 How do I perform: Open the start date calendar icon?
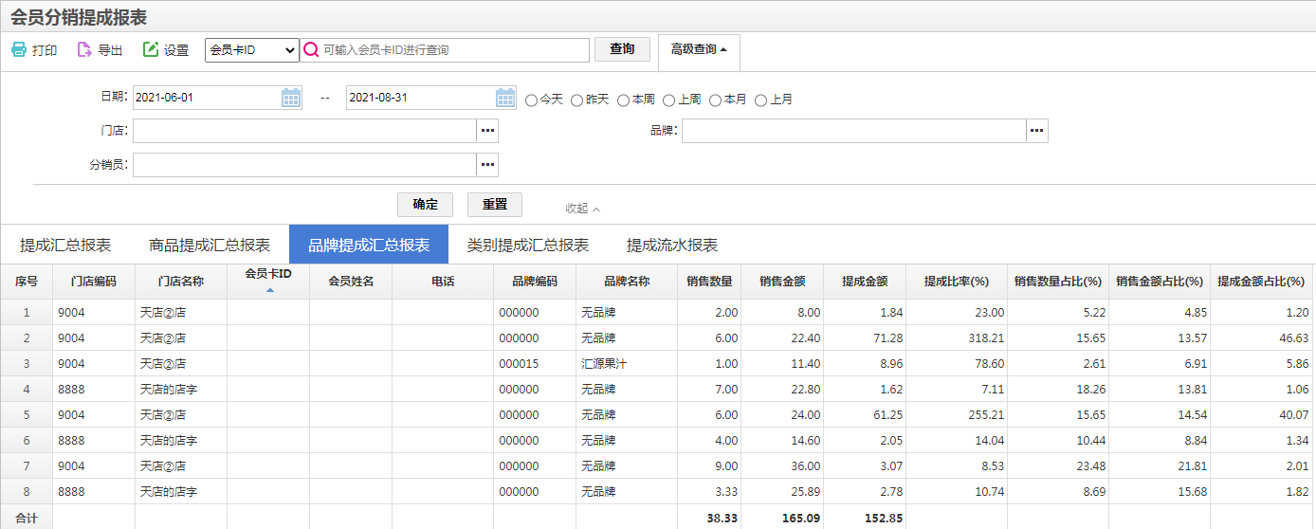(x=291, y=98)
